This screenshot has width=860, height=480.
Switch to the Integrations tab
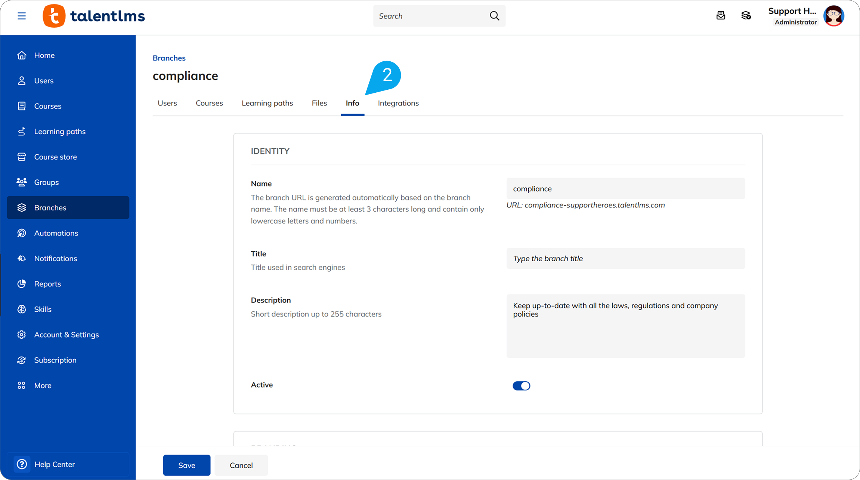pos(398,103)
